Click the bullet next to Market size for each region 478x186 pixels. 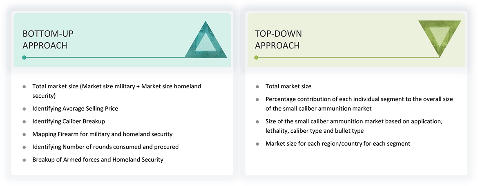(x=257, y=144)
